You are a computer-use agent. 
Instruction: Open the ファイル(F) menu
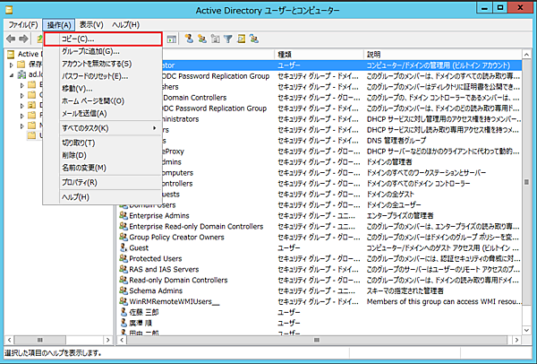click(23, 25)
